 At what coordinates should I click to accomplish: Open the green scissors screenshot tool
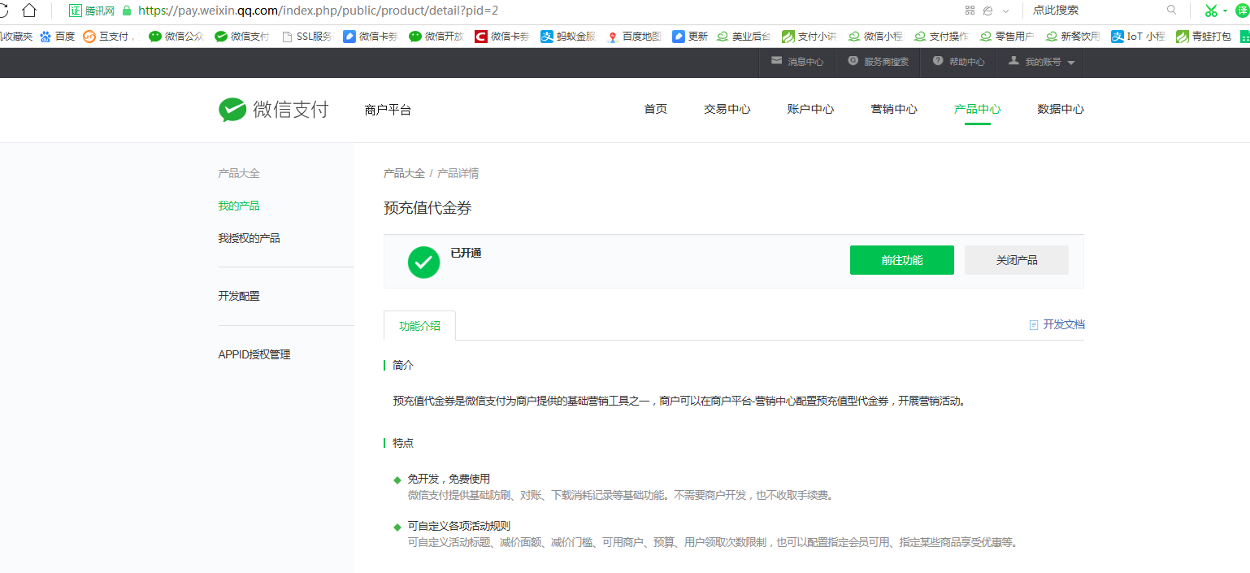(1211, 11)
